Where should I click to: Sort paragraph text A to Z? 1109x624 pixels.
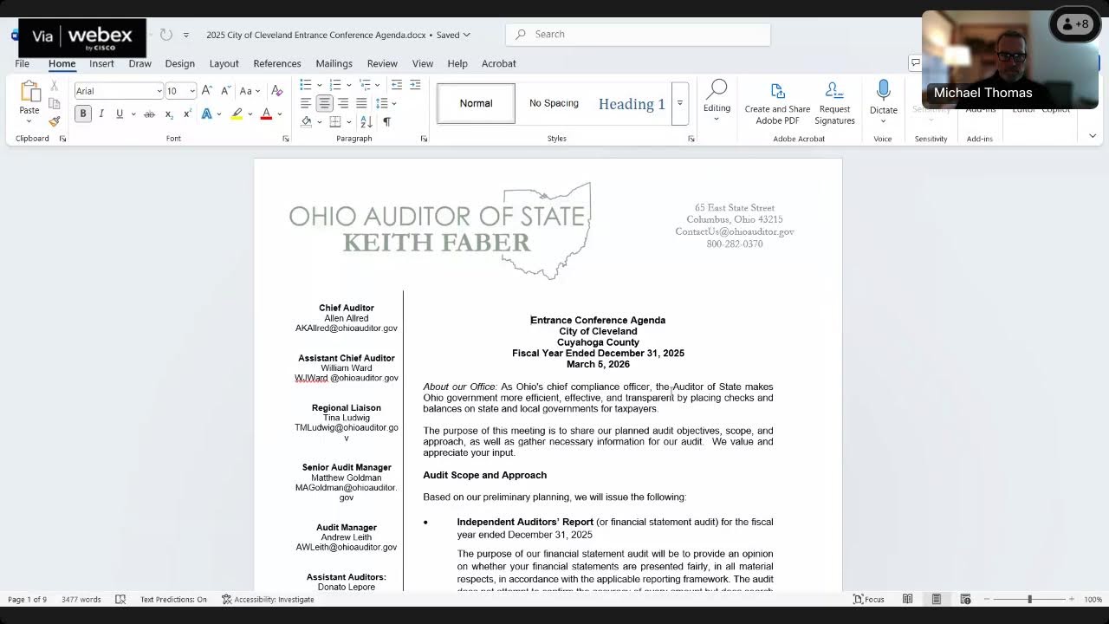coord(366,122)
